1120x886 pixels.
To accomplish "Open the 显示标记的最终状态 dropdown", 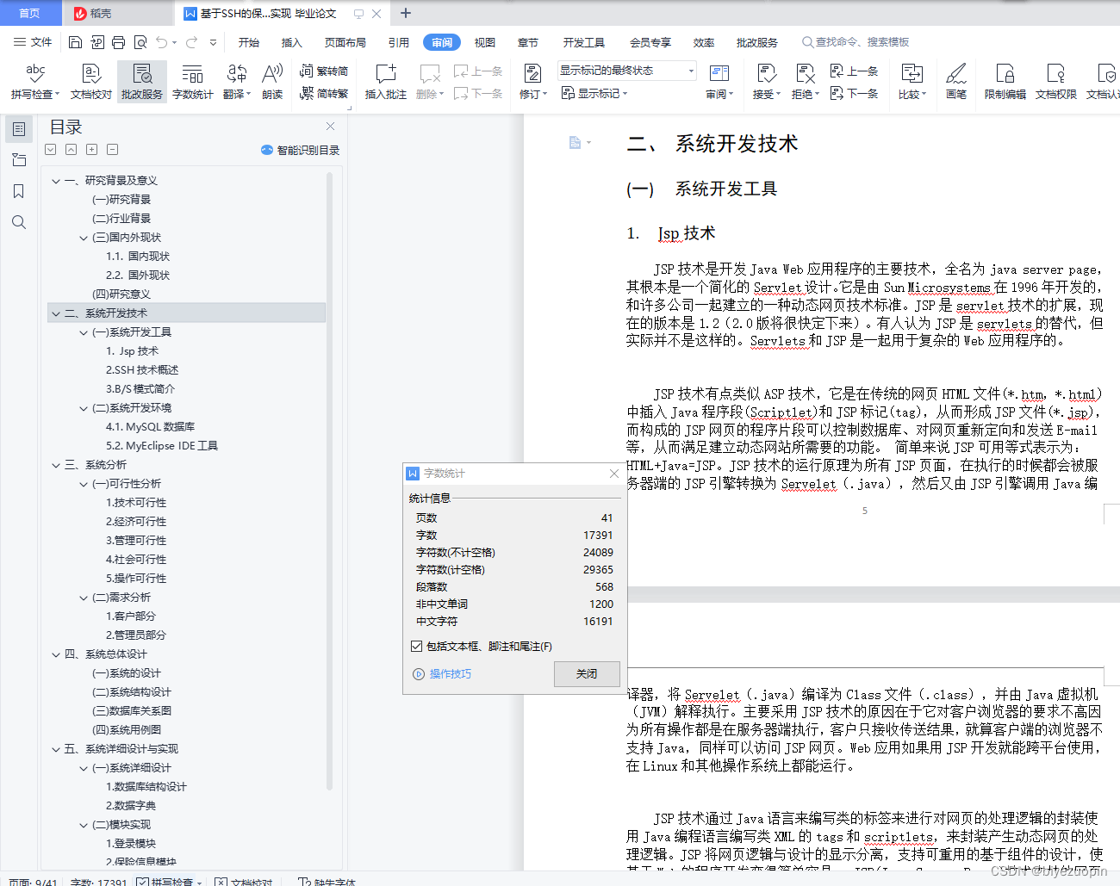I will pyautogui.click(x=689, y=70).
